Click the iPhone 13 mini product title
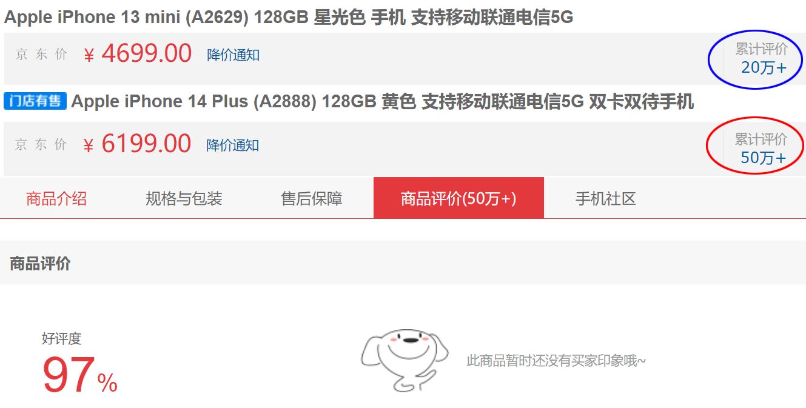This screenshot has width=806, height=408. click(x=289, y=18)
